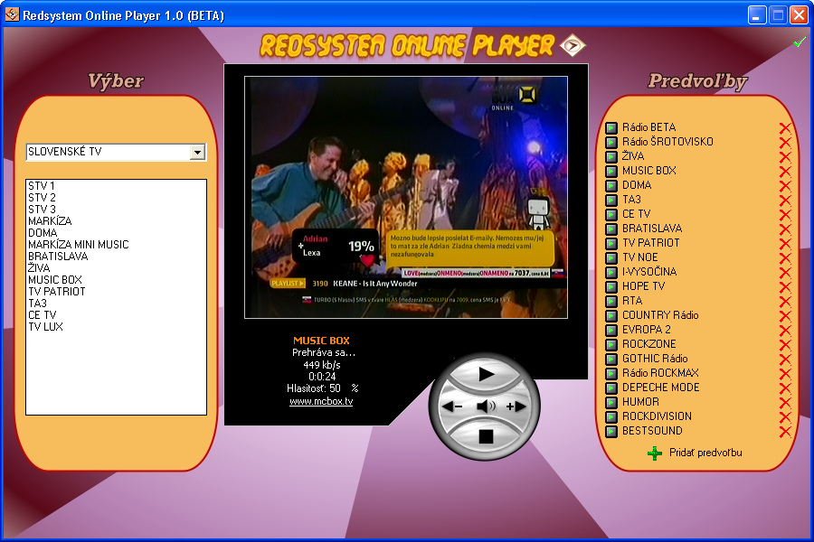Screen dimensions: 814x542
Task: Start playback with the round play button
Action: click(485, 373)
